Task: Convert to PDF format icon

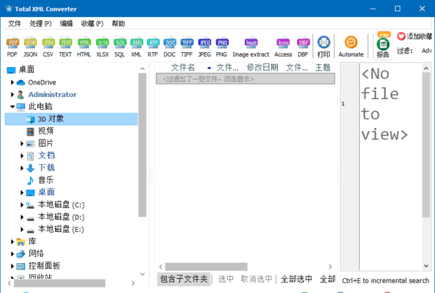Action: 12,46
